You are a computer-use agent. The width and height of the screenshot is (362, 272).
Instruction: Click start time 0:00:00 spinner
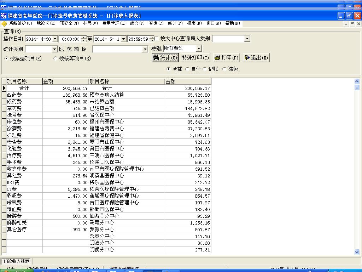[x=84, y=39]
